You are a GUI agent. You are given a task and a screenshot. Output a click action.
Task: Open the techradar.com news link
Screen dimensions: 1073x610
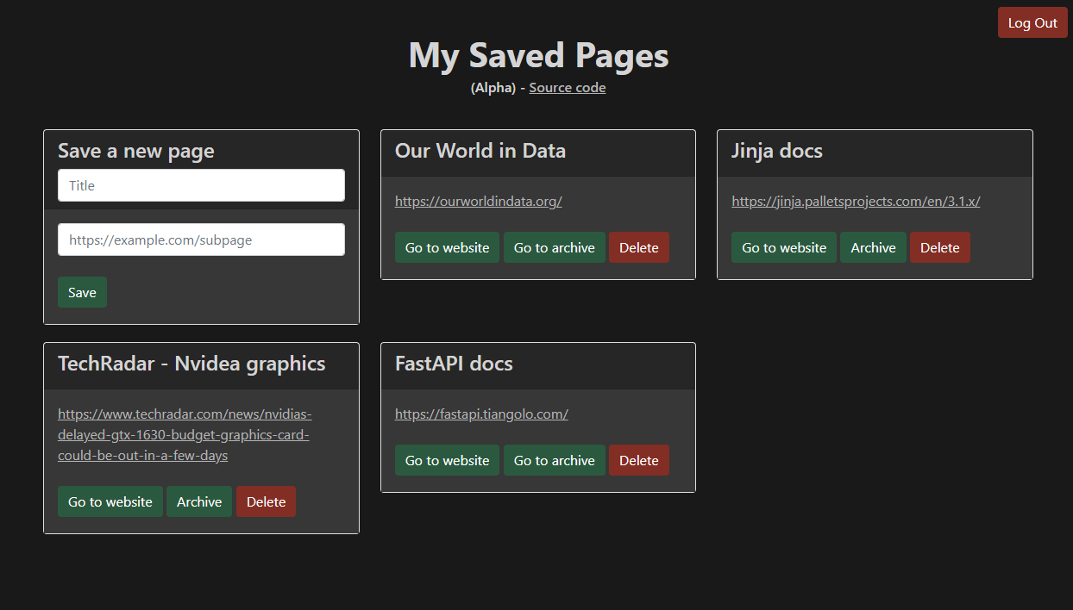coord(185,435)
